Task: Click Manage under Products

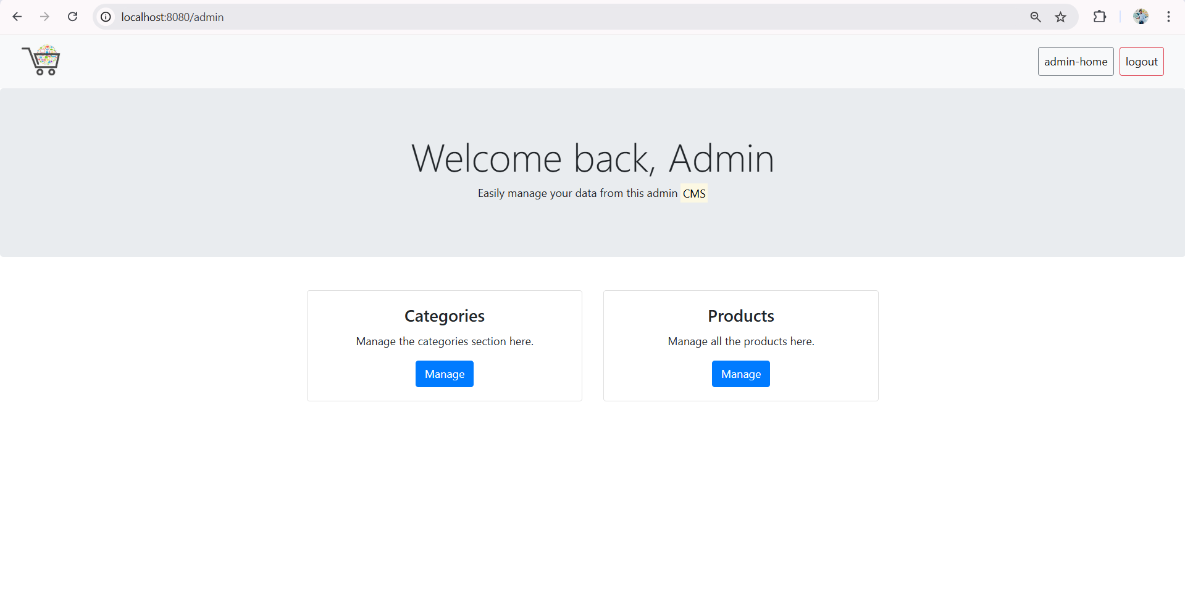Action: (740, 374)
